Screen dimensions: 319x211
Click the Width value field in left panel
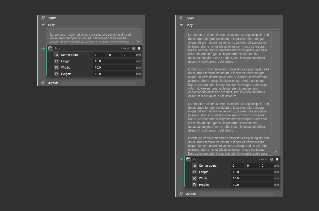tap(114, 67)
